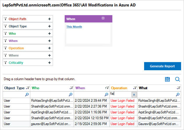Click the save report floppy disk icon

tap(167, 79)
